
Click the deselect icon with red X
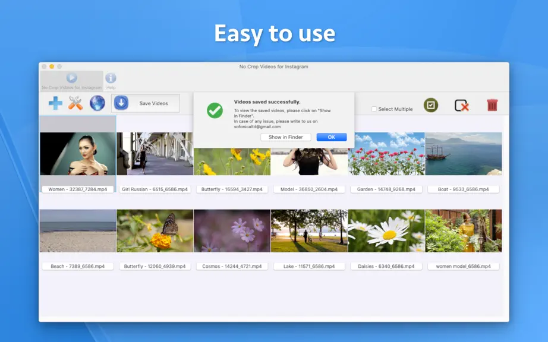click(x=461, y=106)
